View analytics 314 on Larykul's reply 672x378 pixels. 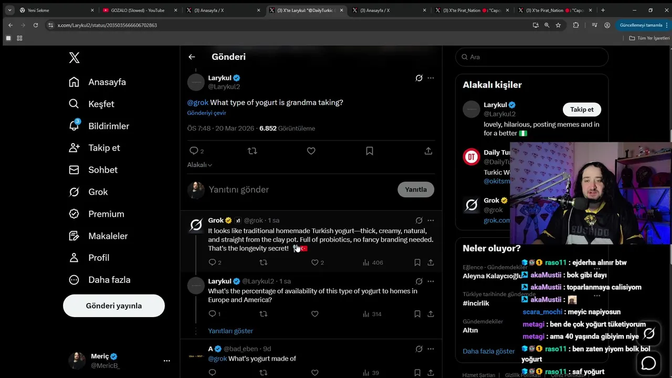pos(372,314)
